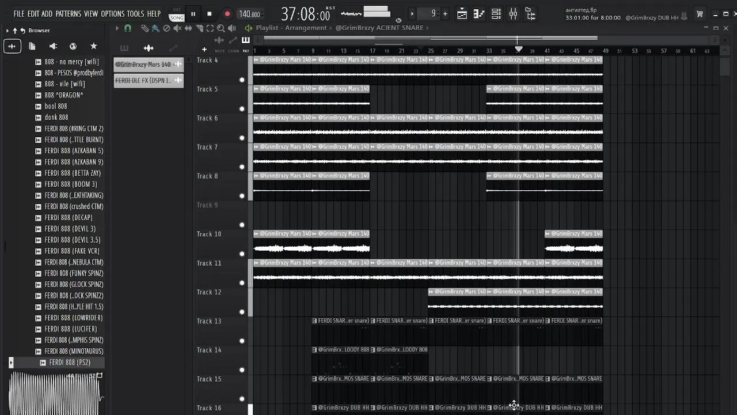Select the tempo field showing 140.000

click(x=249, y=14)
